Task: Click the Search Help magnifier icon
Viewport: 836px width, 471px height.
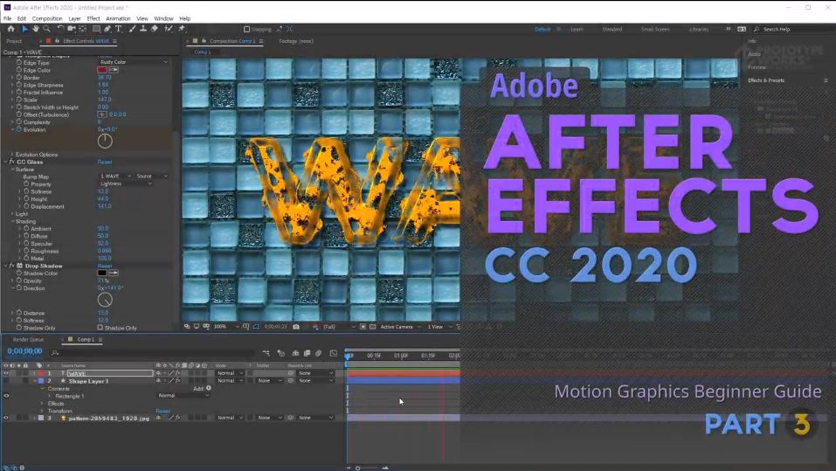Action: point(756,30)
